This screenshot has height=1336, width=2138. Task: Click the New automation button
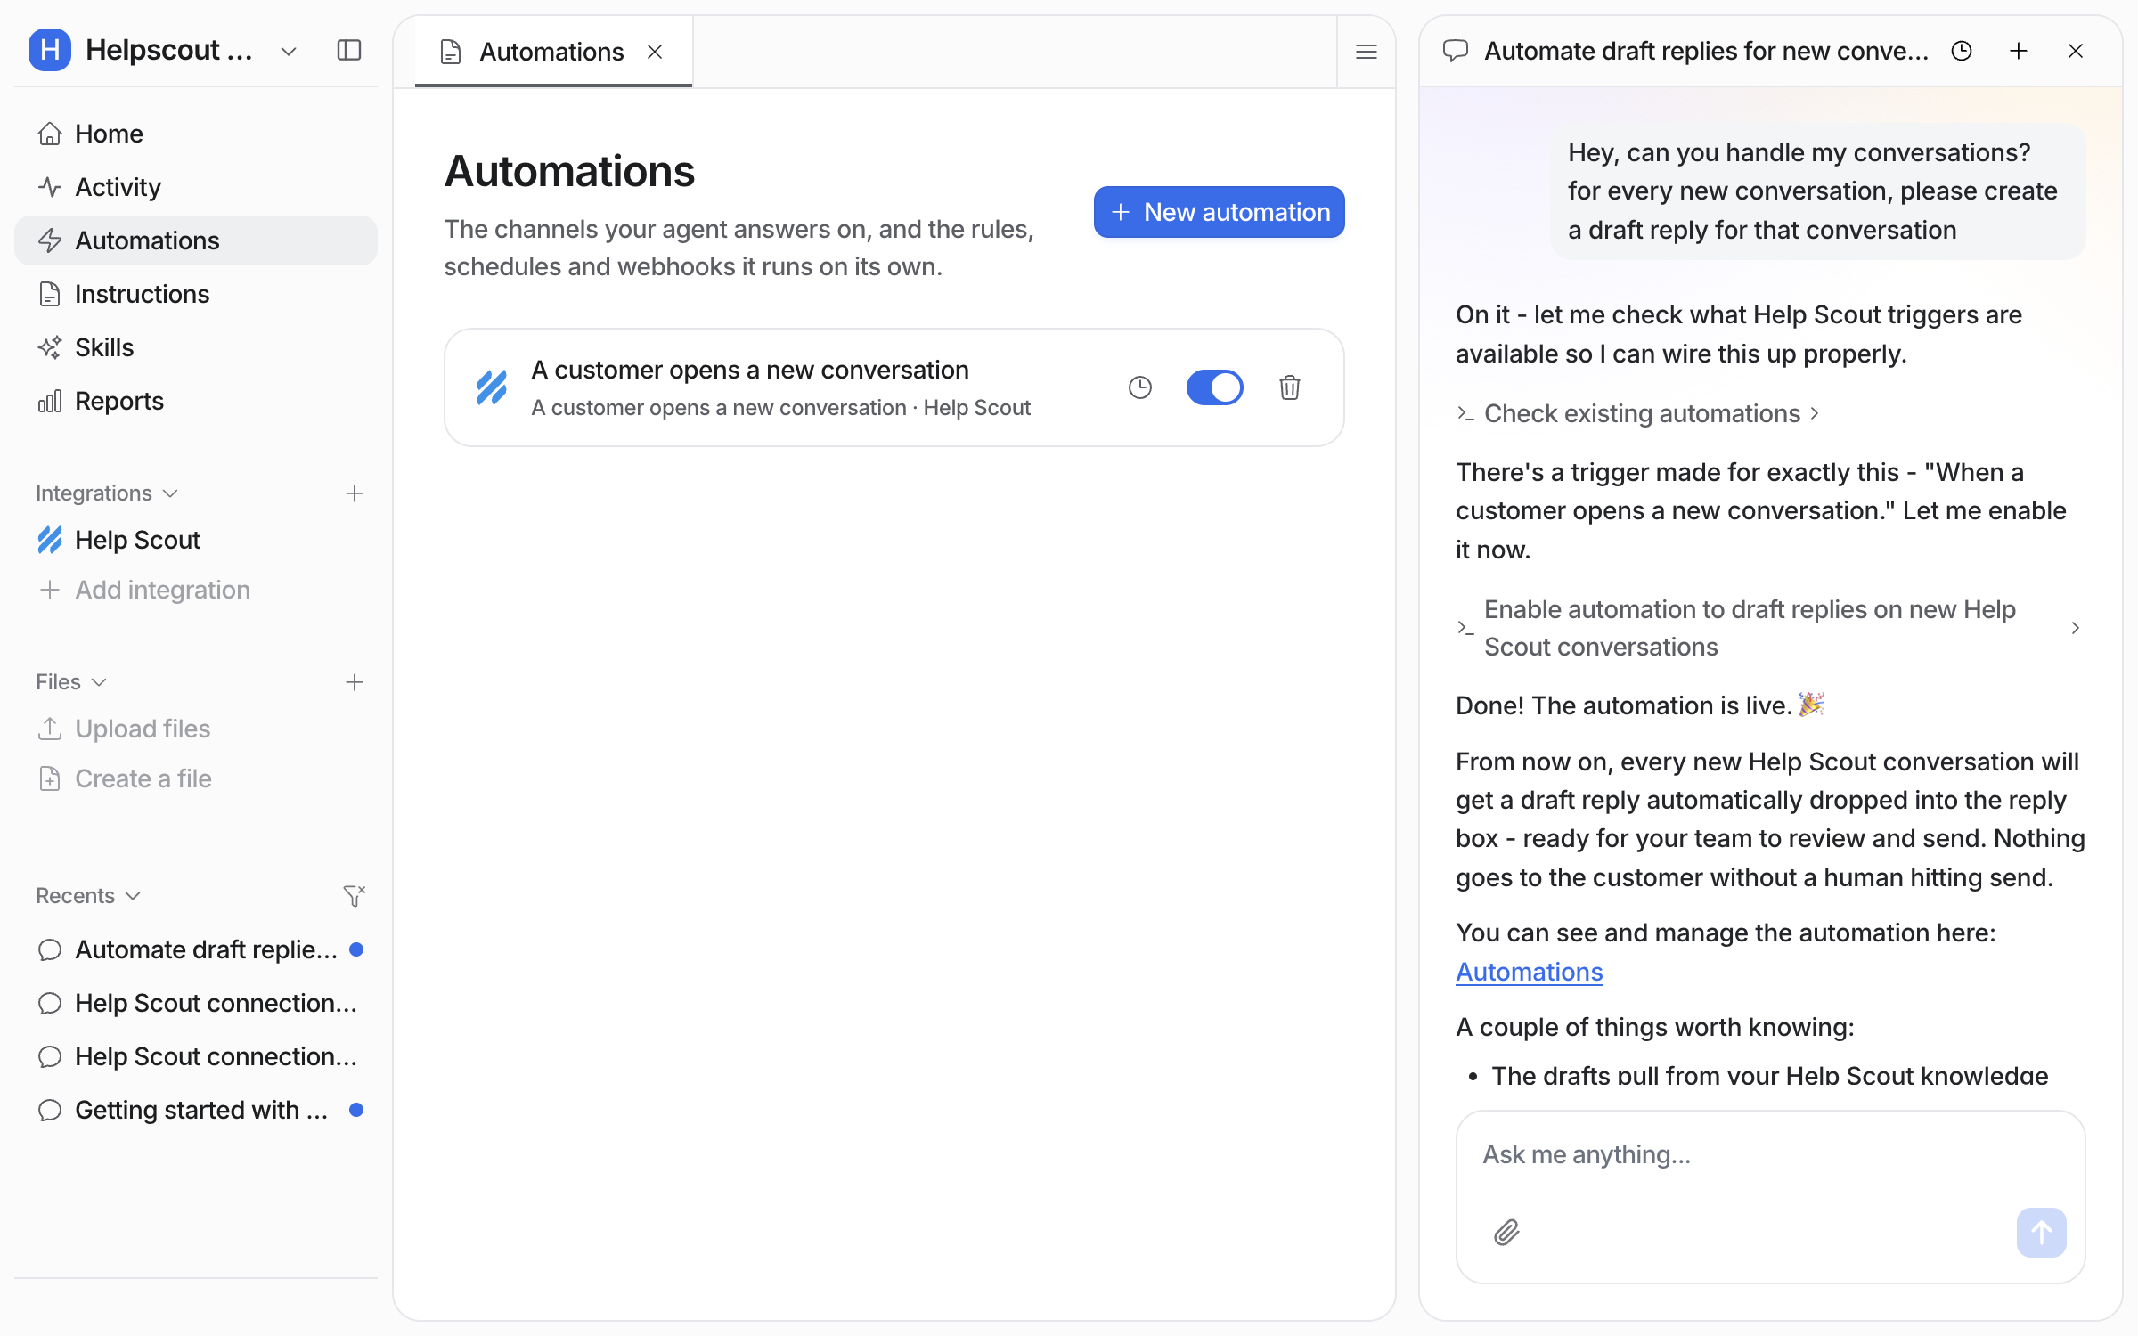(x=1219, y=212)
